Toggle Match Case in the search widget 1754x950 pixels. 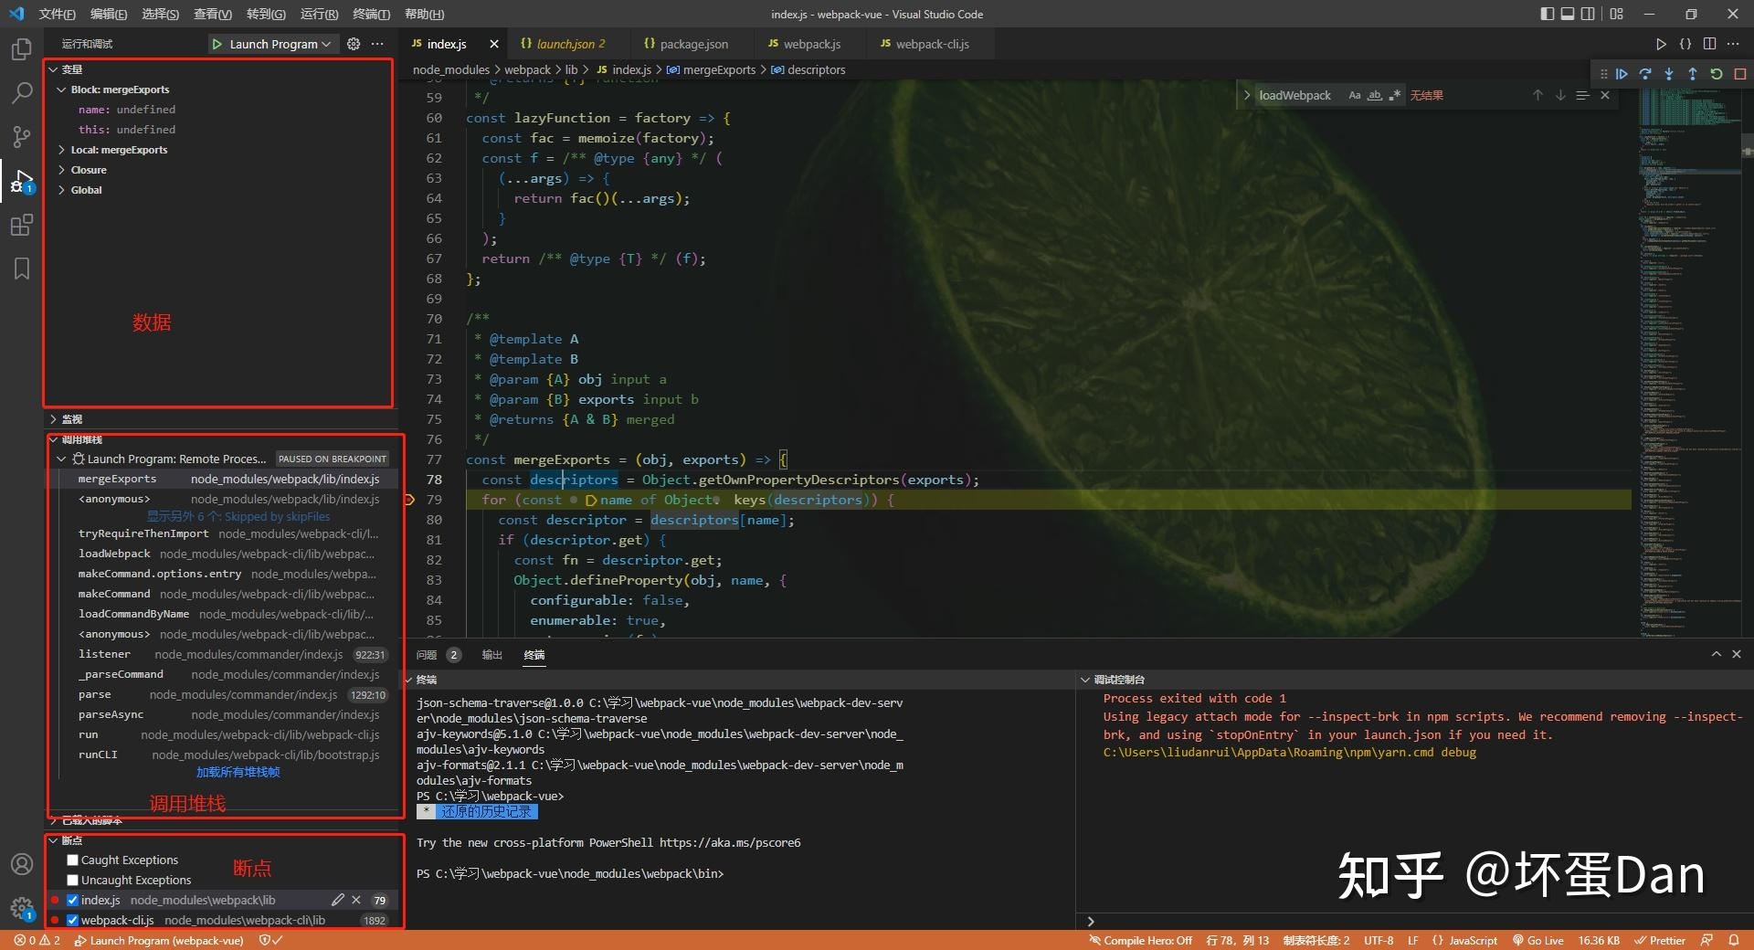tap(1355, 95)
